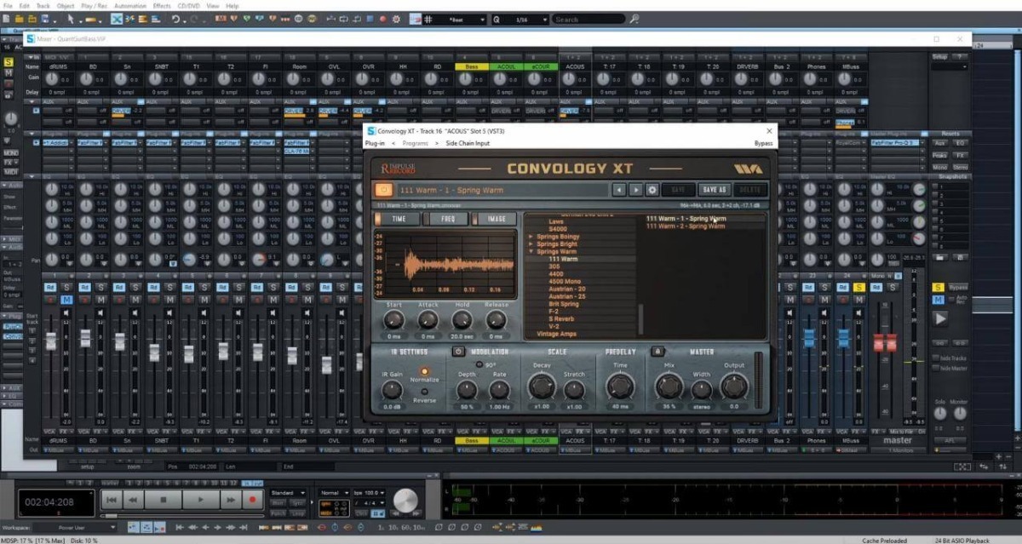
Task: Open the Normal playback mode dropdown
Action: (x=333, y=492)
